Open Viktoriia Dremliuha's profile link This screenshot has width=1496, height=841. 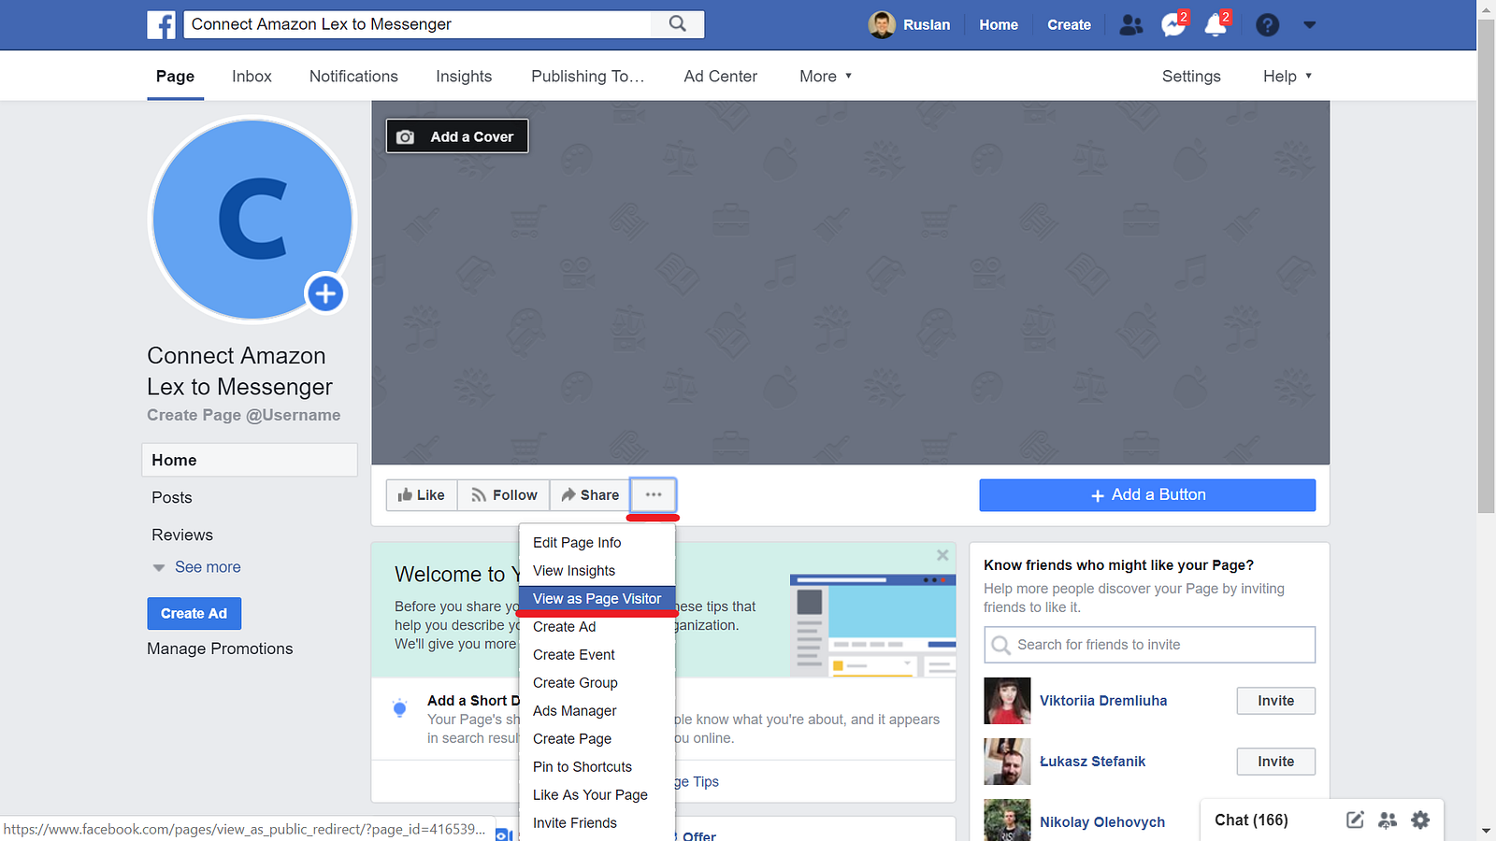coord(1103,701)
